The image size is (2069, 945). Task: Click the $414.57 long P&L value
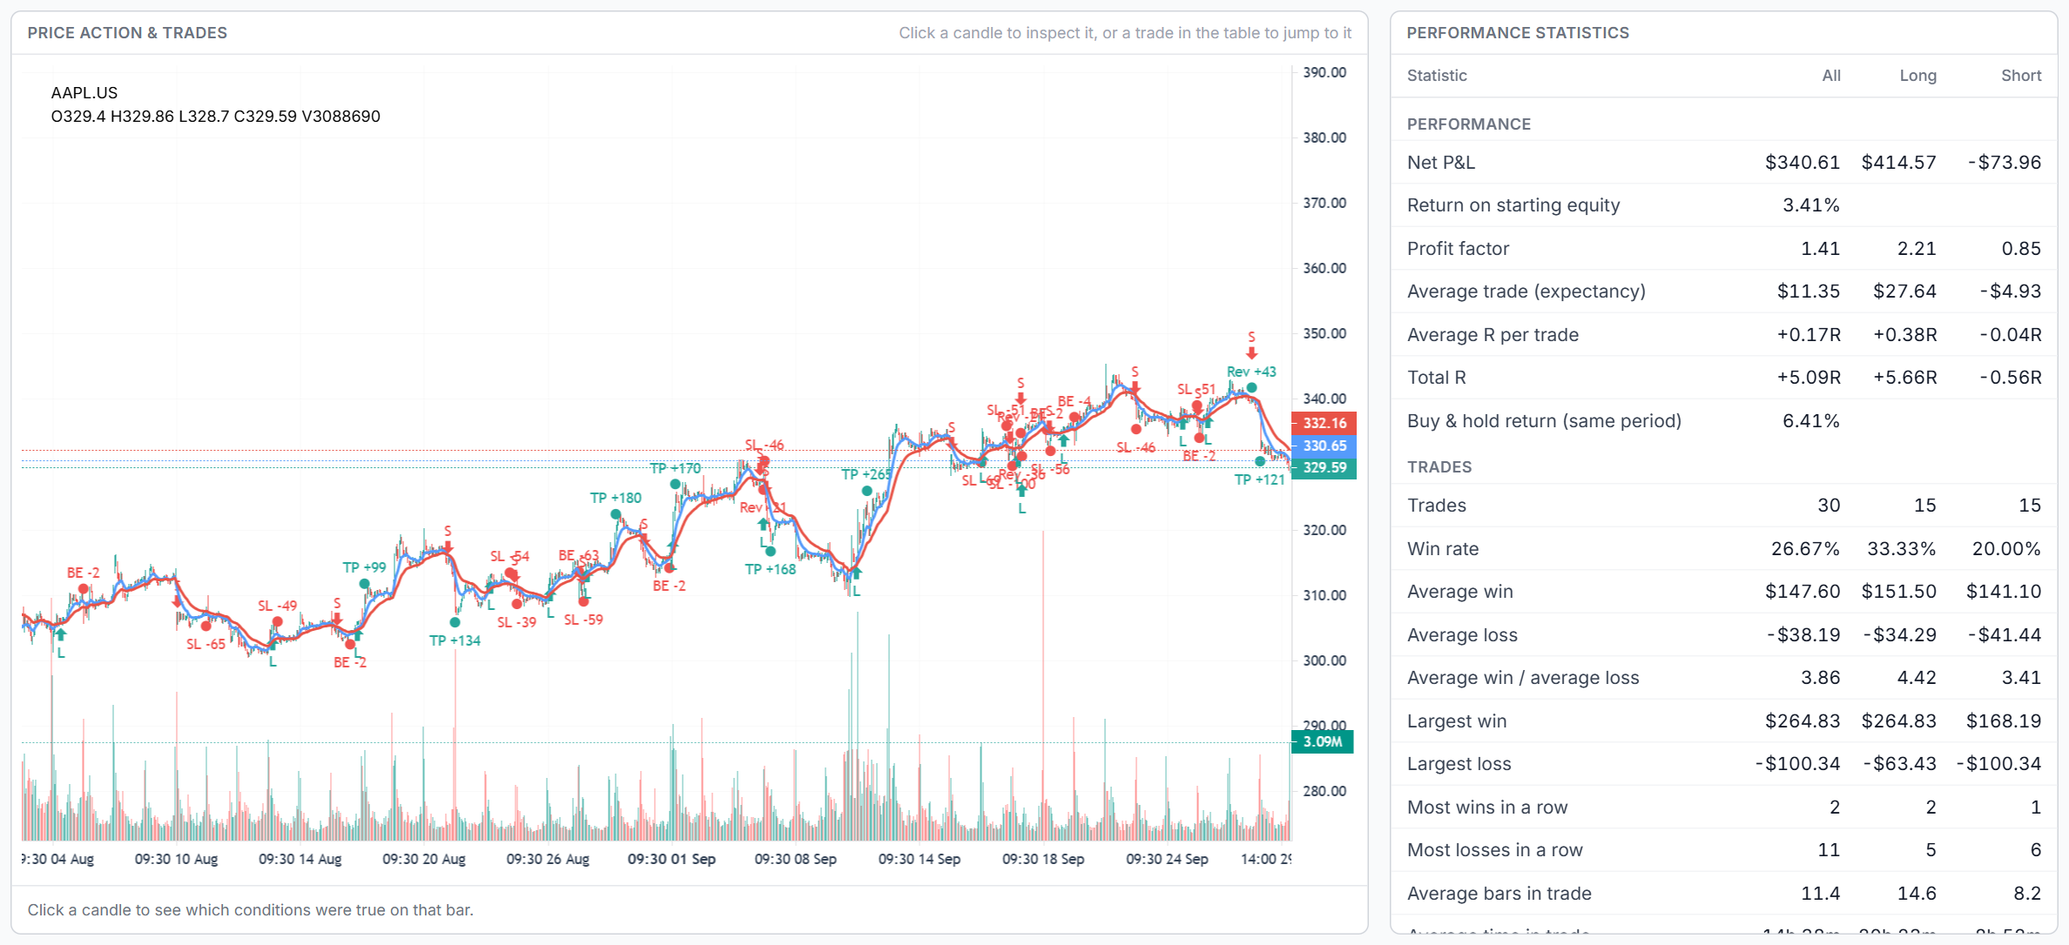(x=1898, y=163)
